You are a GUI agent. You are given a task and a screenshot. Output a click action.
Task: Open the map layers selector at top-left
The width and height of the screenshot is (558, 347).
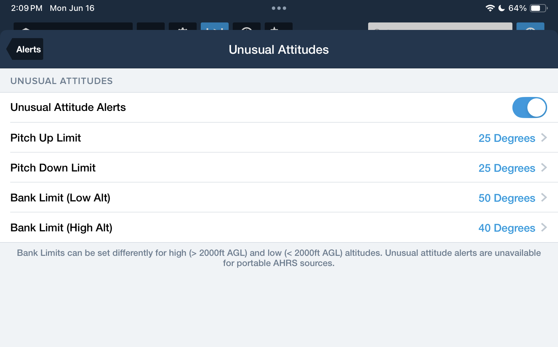pos(73,27)
